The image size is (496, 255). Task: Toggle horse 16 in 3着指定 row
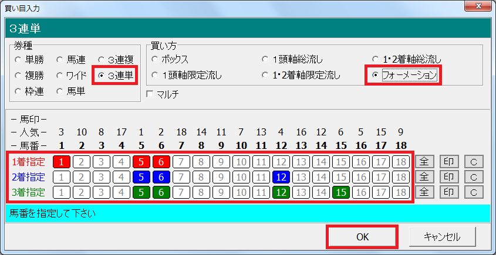click(360, 192)
